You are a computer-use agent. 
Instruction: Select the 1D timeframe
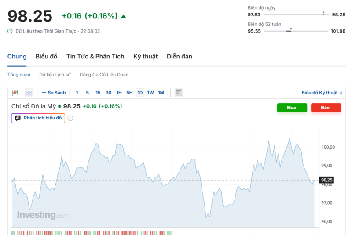(x=140, y=93)
